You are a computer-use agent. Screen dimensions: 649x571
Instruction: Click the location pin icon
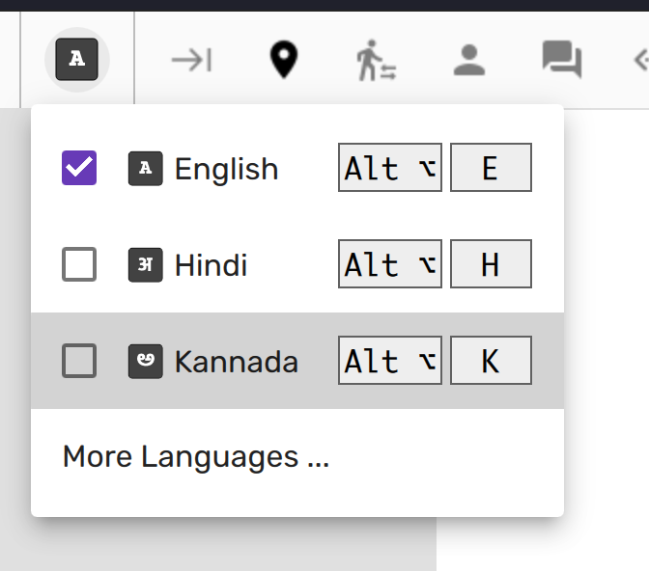pos(282,61)
